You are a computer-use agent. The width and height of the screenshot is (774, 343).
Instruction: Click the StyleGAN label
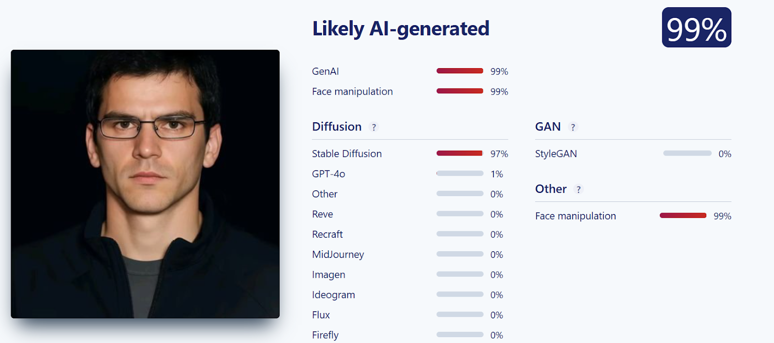tap(556, 154)
